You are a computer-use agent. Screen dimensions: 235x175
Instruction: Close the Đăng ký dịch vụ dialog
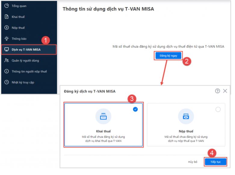point(225,91)
